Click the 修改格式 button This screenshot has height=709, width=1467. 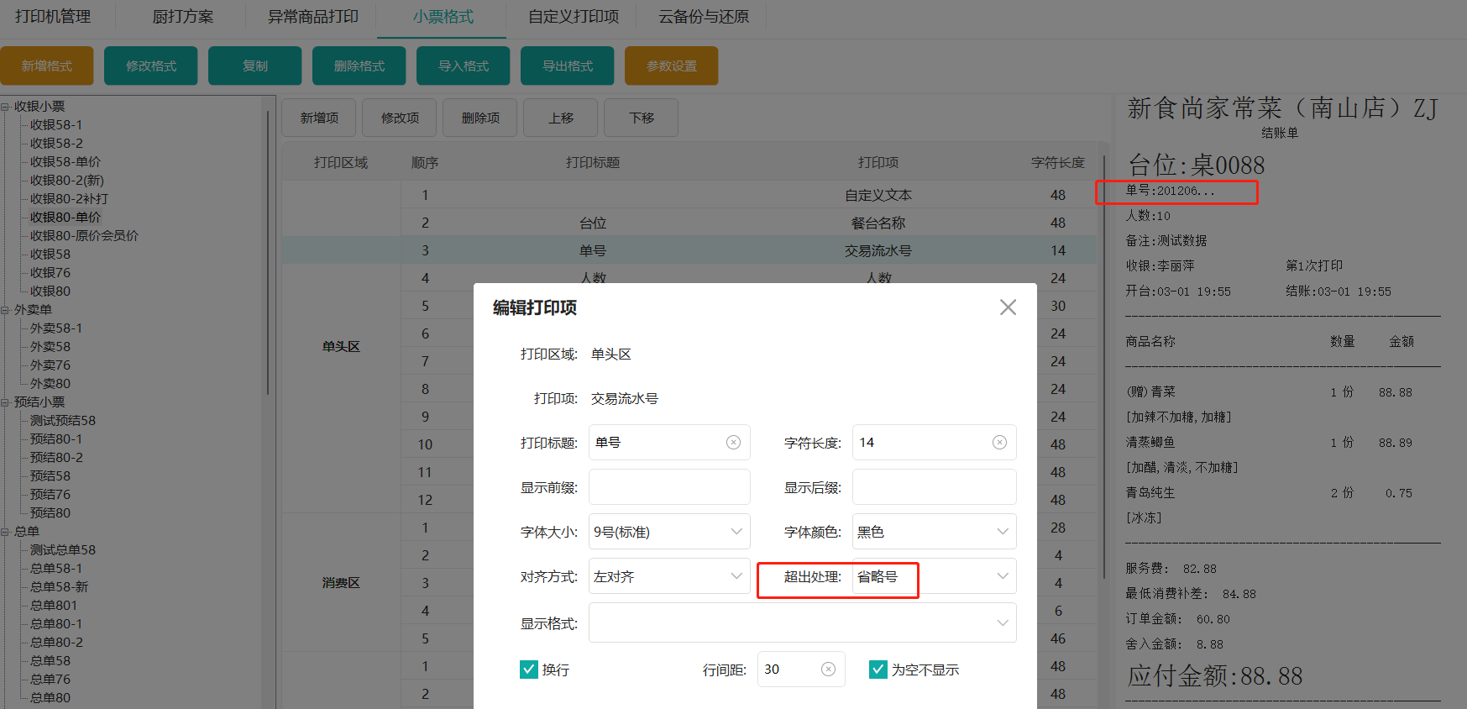[151, 66]
